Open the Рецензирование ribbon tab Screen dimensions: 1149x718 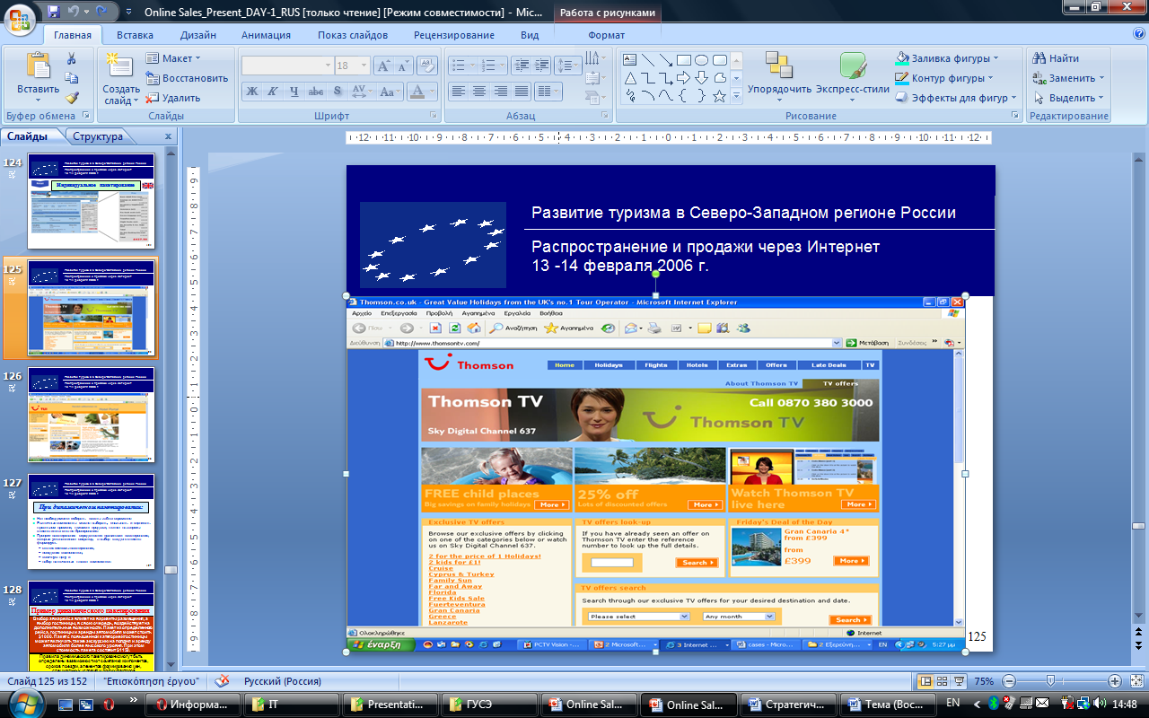click(454, 35)
